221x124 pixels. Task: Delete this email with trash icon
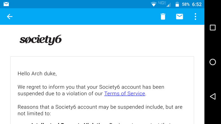(x=163, y=17)
